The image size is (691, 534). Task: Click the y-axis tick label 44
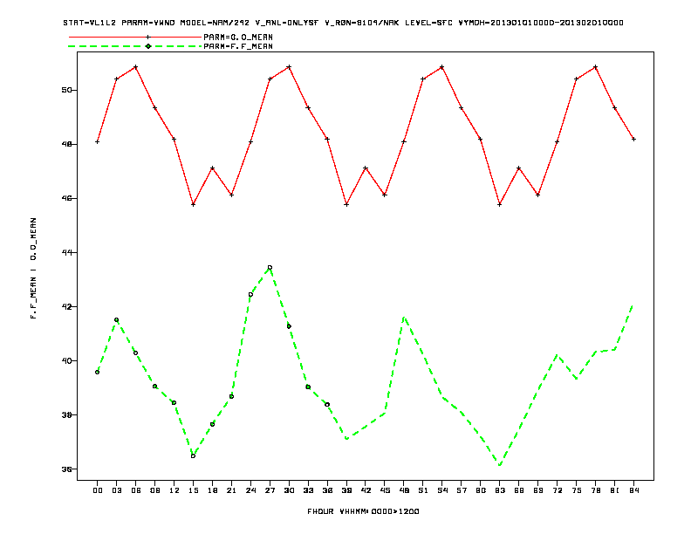66,252
